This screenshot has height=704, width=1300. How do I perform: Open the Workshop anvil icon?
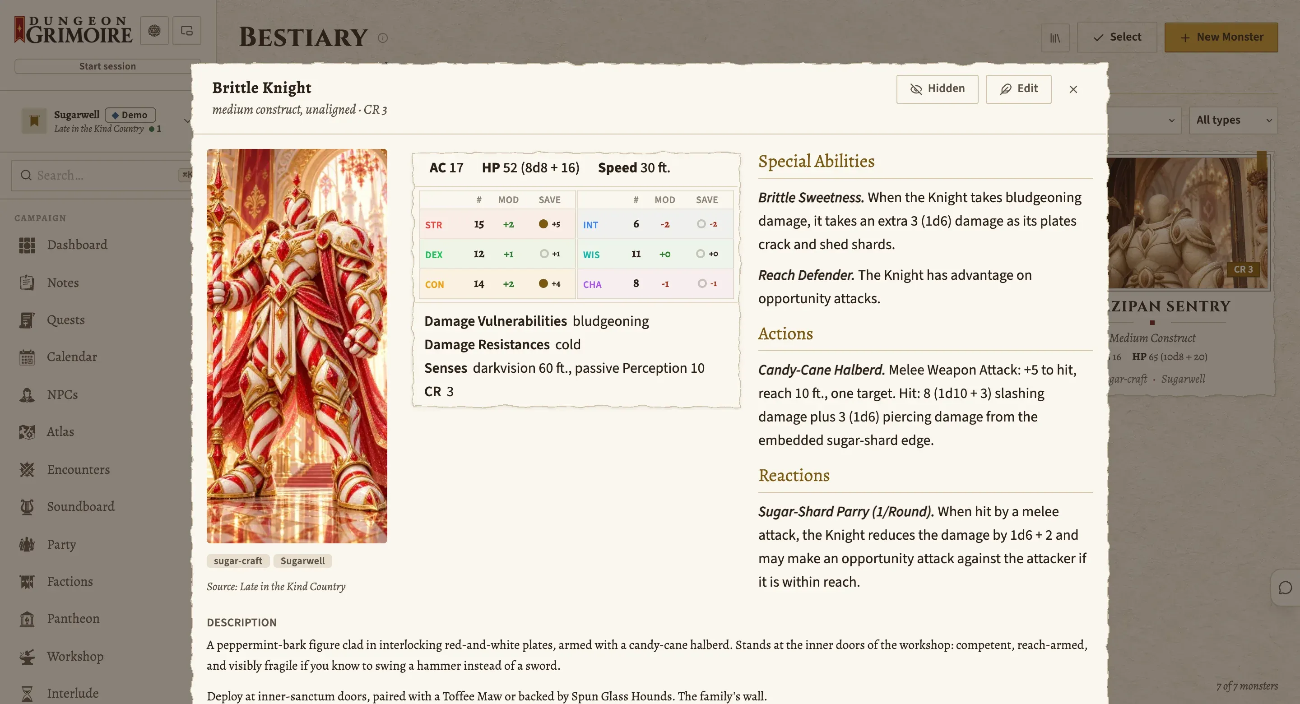[x=27, y=656]
